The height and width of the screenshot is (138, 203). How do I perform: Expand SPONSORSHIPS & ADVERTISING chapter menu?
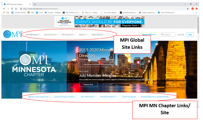pyautogui.click(x=155, y=97)
